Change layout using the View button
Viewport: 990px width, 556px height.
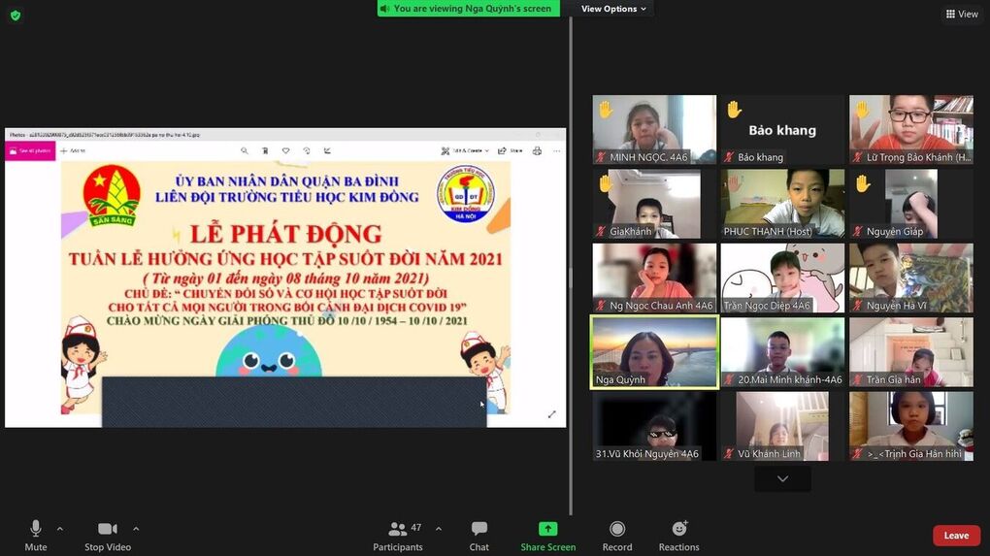pos(962,14)
